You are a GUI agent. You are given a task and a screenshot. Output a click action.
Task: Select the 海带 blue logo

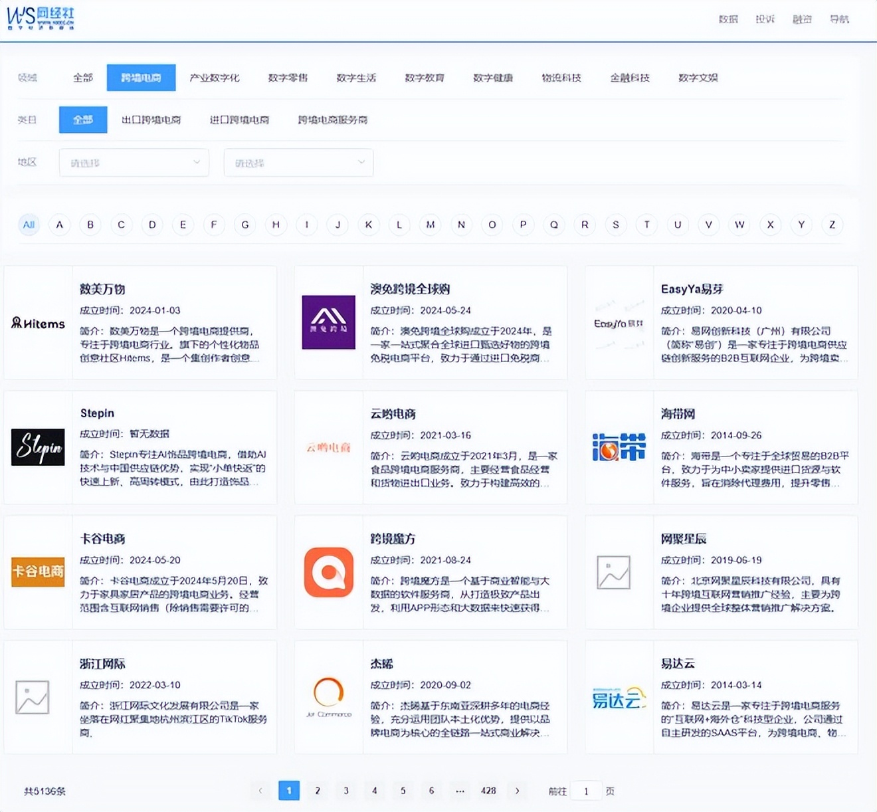pyautogui.click(x=619, y=447)
